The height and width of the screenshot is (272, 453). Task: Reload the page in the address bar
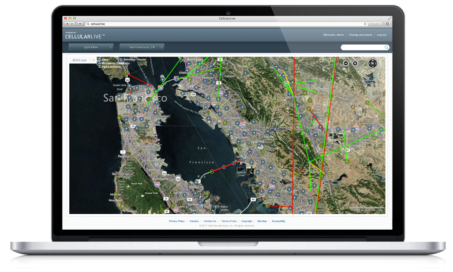pos(365,24)
